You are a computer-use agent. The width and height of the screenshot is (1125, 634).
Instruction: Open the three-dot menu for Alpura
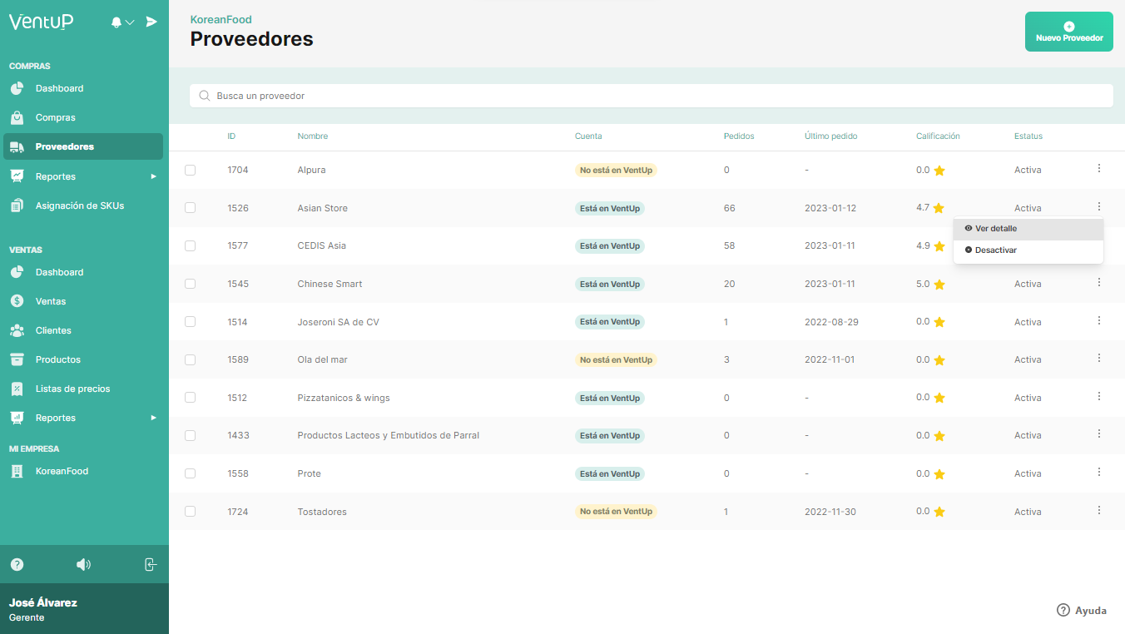point(1098,169)
